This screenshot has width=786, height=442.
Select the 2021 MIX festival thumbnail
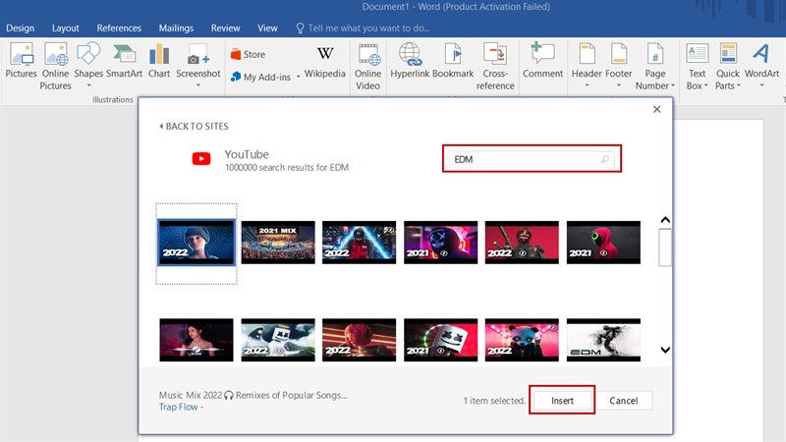pos(278,243)
